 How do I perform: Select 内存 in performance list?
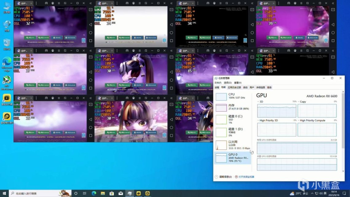(x=233, y=107)
